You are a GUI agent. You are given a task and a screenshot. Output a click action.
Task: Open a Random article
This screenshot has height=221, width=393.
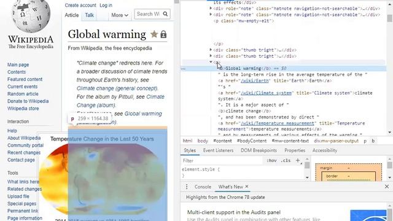coord(23,94)
